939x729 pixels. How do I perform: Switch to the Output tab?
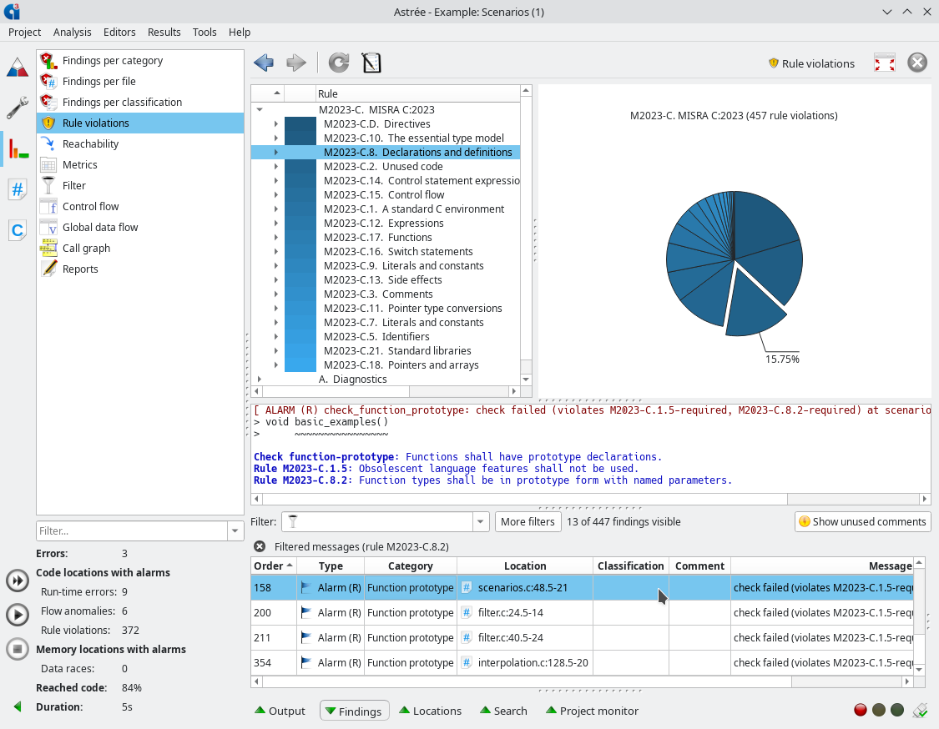(x=280, y=711)
